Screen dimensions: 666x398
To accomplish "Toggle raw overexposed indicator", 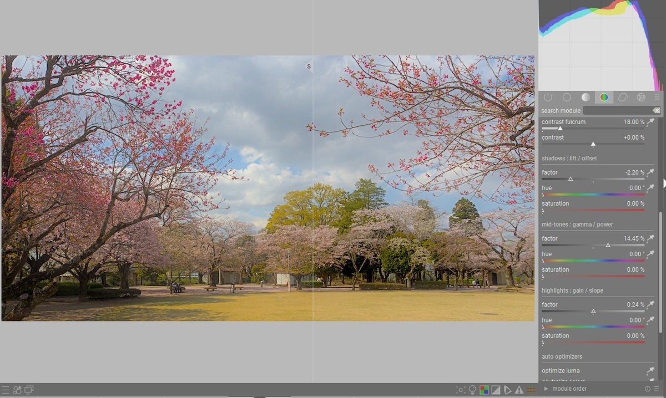I will coord(484,390).
